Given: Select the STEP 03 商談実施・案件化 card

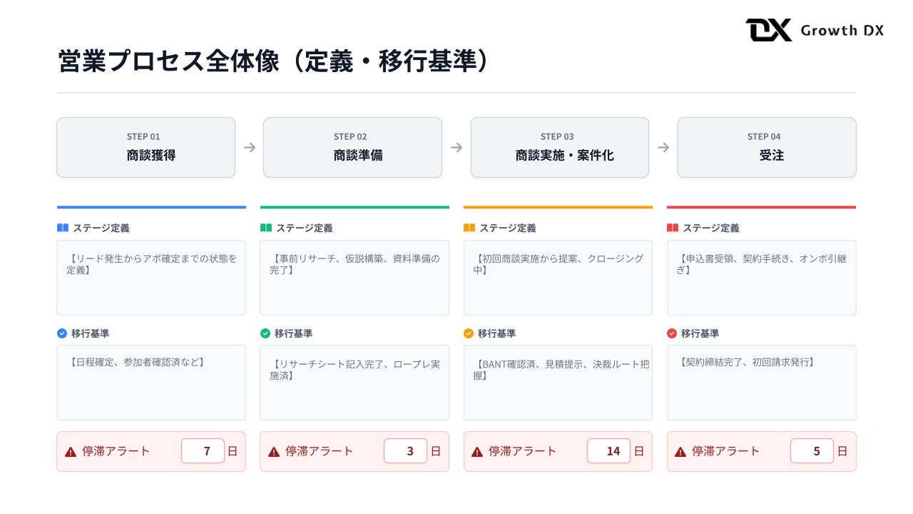Looking at the screenshot, I should (559, 147).
